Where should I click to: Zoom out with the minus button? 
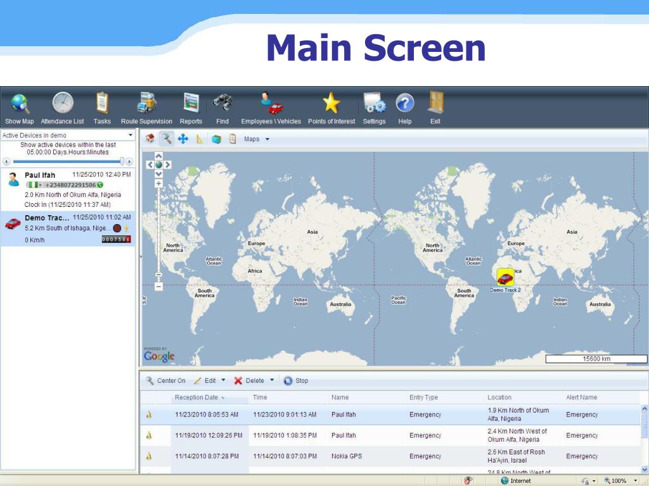(158, 286)
